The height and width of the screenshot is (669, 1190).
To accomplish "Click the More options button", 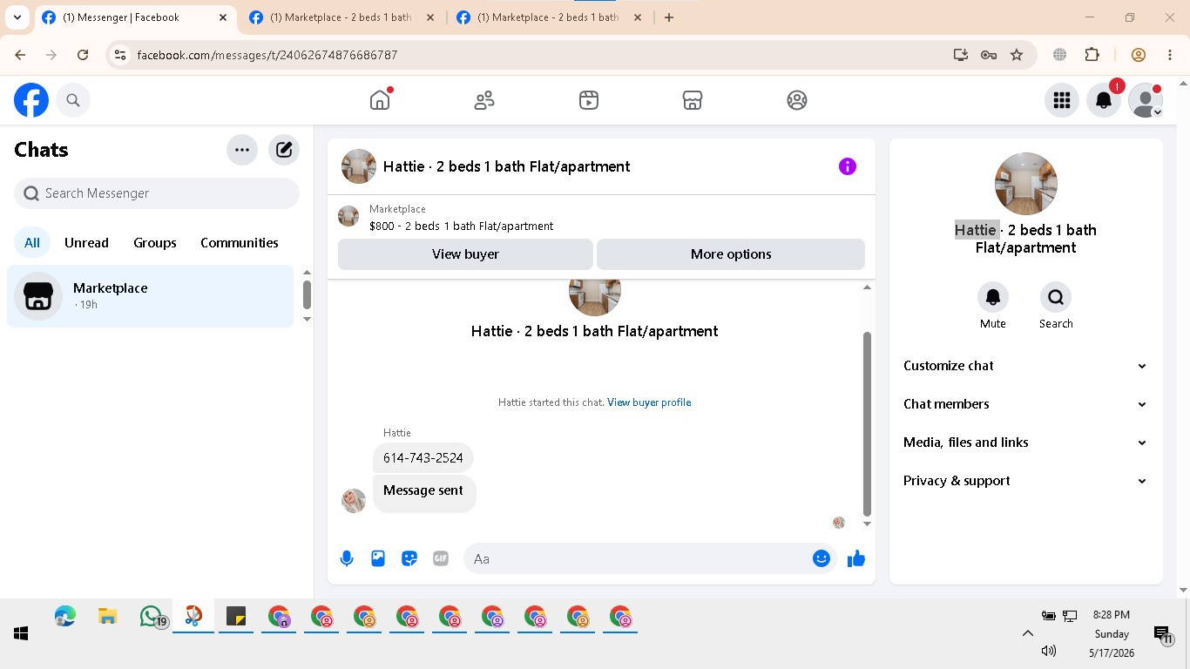I will 731,254.
